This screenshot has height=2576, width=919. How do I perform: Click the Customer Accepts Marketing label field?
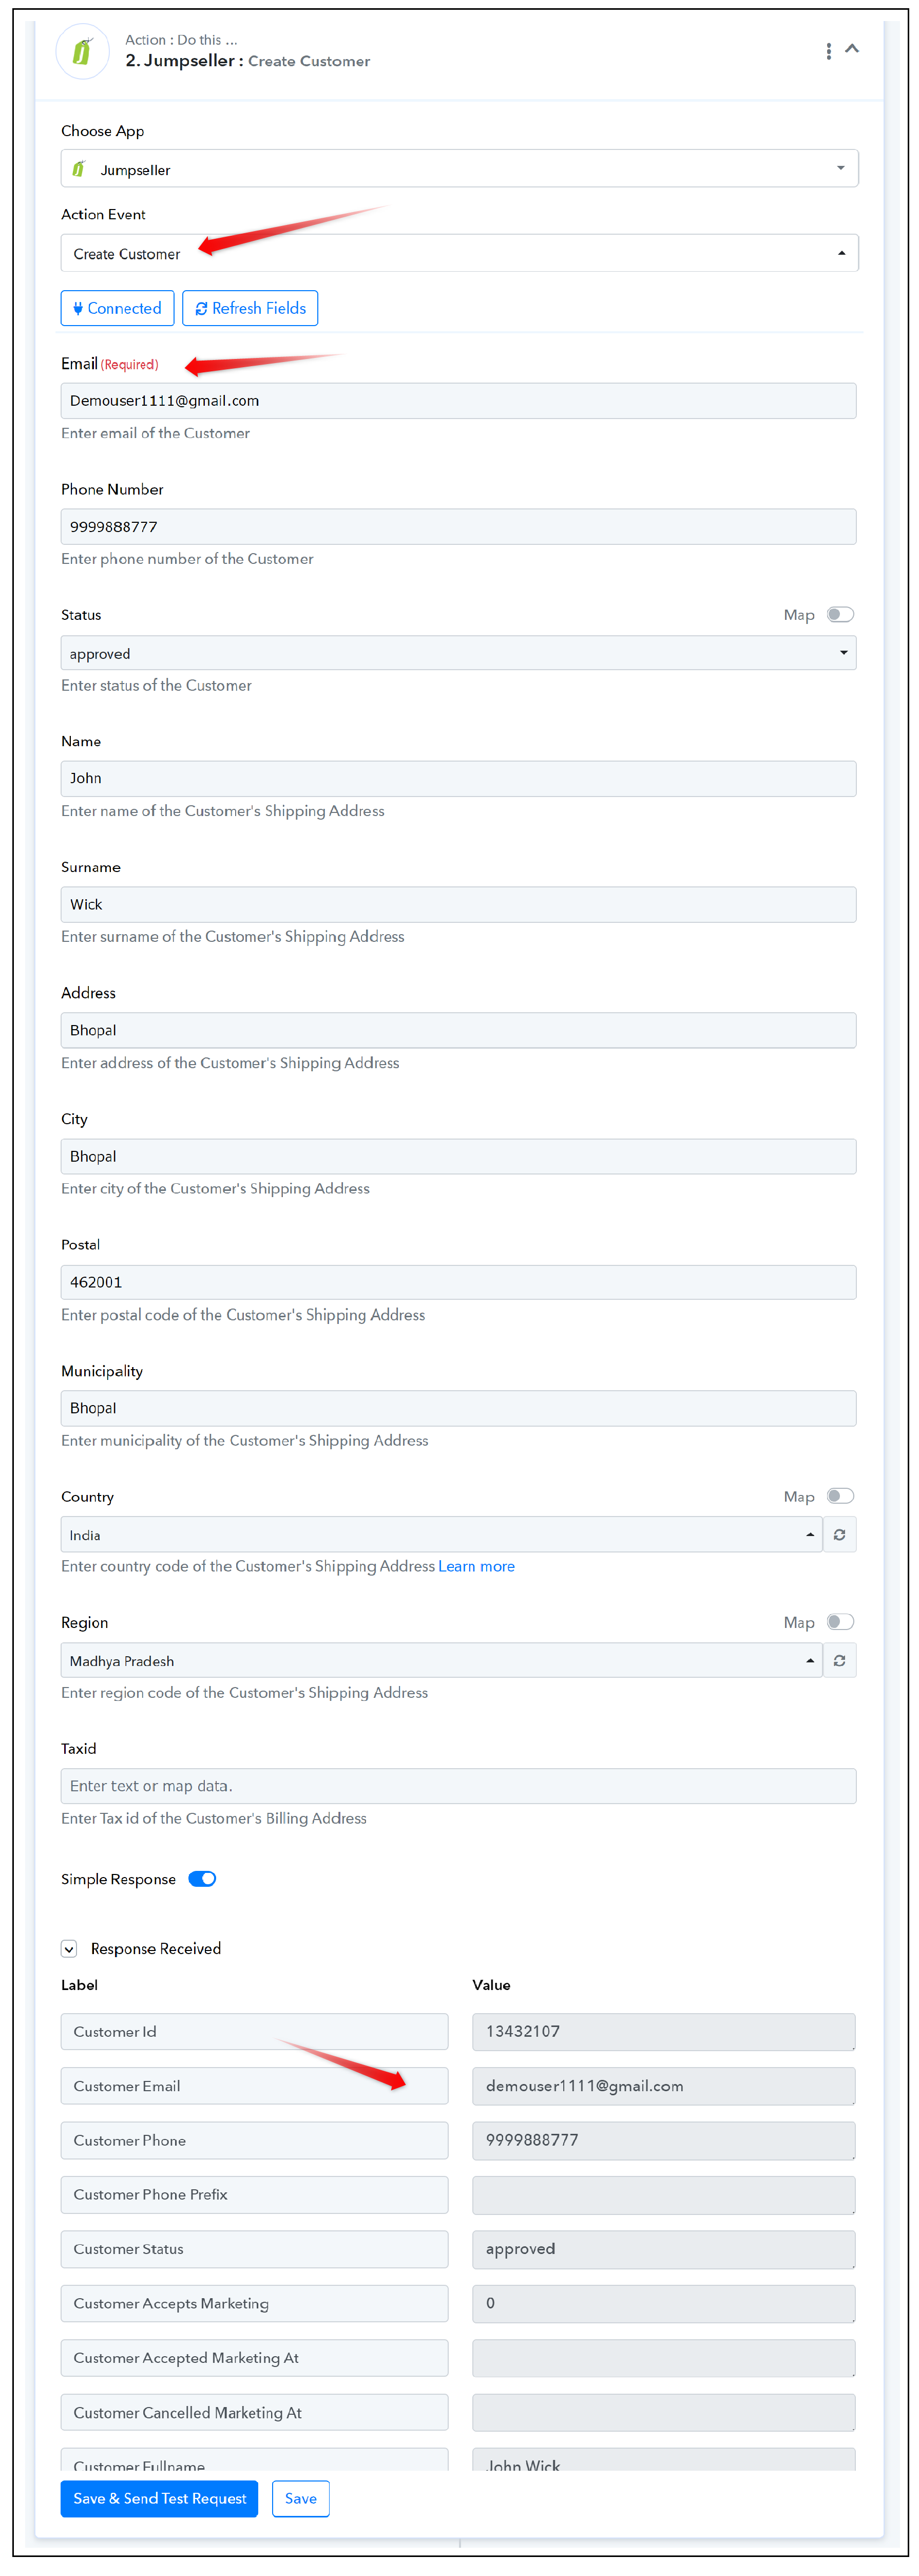(x=254, y=2304)
